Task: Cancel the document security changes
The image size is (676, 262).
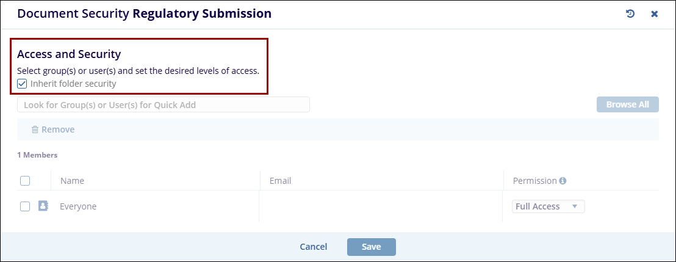Action: 314,247
